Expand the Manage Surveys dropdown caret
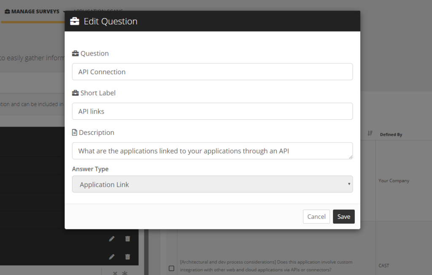 pos(63,11)
